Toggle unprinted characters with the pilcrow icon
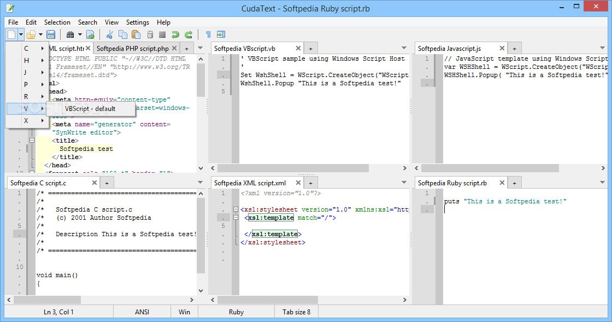The image size is (612, 322). (x=208, y=34)
